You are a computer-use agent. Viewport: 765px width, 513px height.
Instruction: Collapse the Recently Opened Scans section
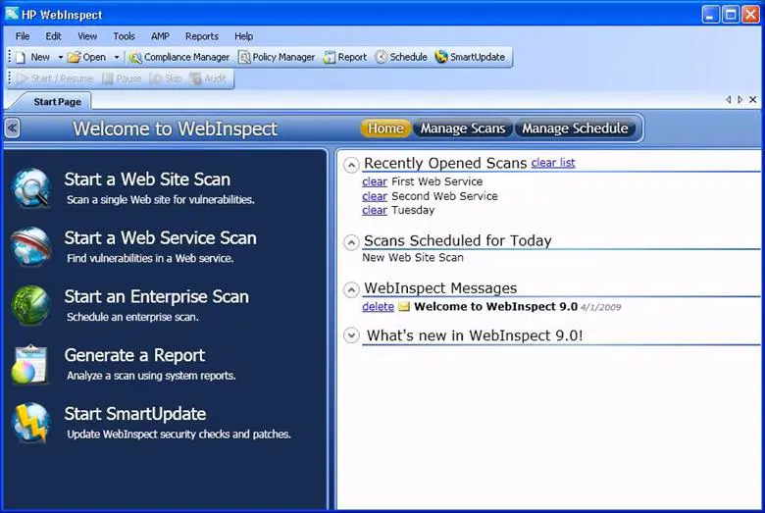click(351, 165)
